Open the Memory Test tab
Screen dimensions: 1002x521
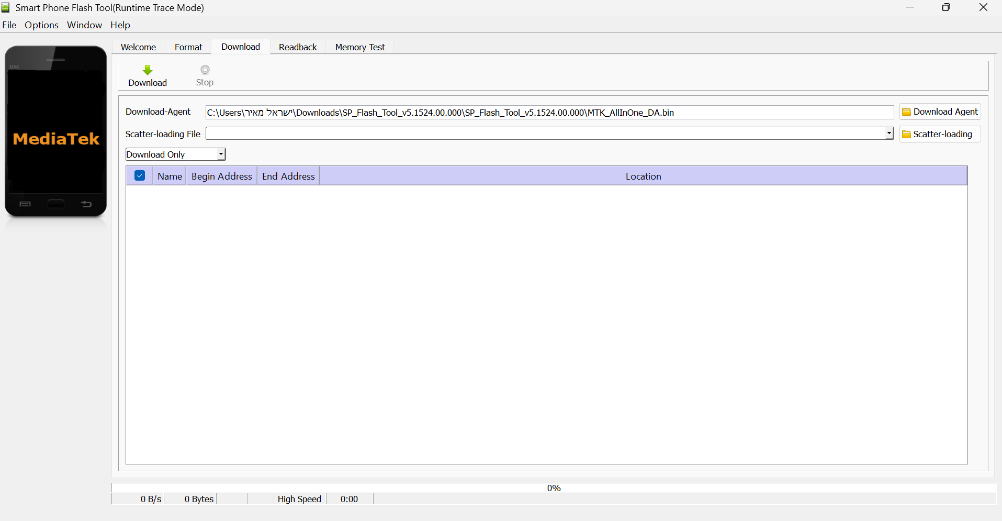tap(360, 47)
